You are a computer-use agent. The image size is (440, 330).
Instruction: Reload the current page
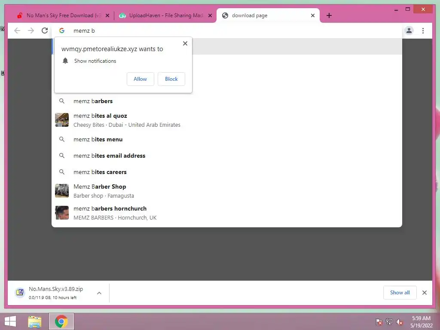(x=45, y=31)
